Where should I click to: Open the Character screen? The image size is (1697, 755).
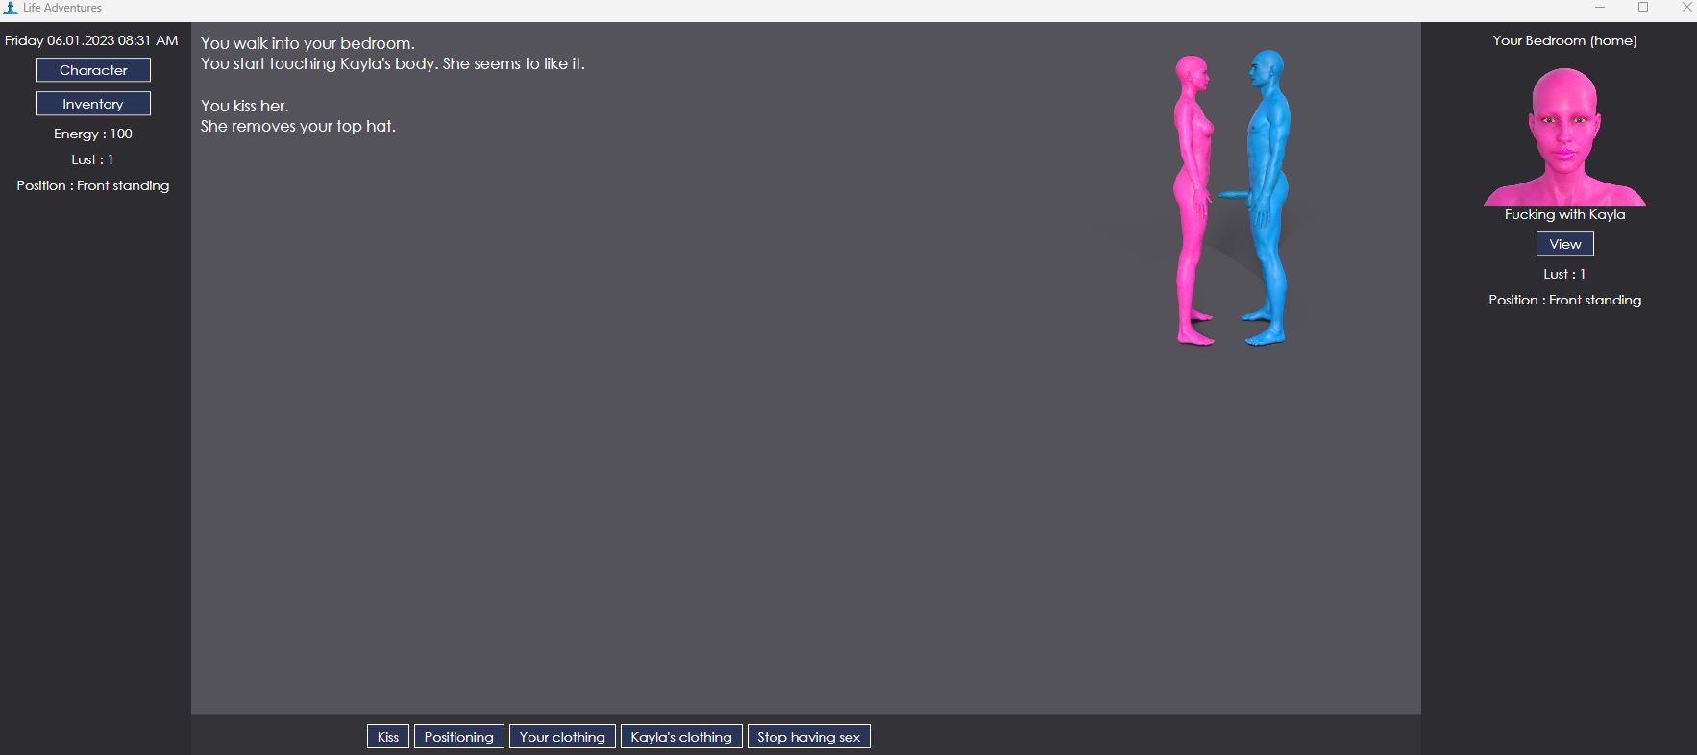tap(93, 70)
